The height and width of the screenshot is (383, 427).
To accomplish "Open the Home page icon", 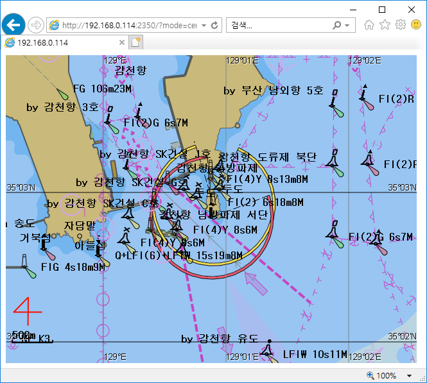I will pyautogui.click(x=369, y=25).
